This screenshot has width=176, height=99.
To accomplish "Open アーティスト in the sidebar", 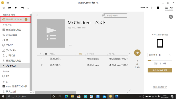I will (11, 50).
